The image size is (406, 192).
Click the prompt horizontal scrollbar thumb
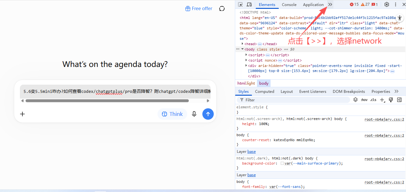pos(107,101)
